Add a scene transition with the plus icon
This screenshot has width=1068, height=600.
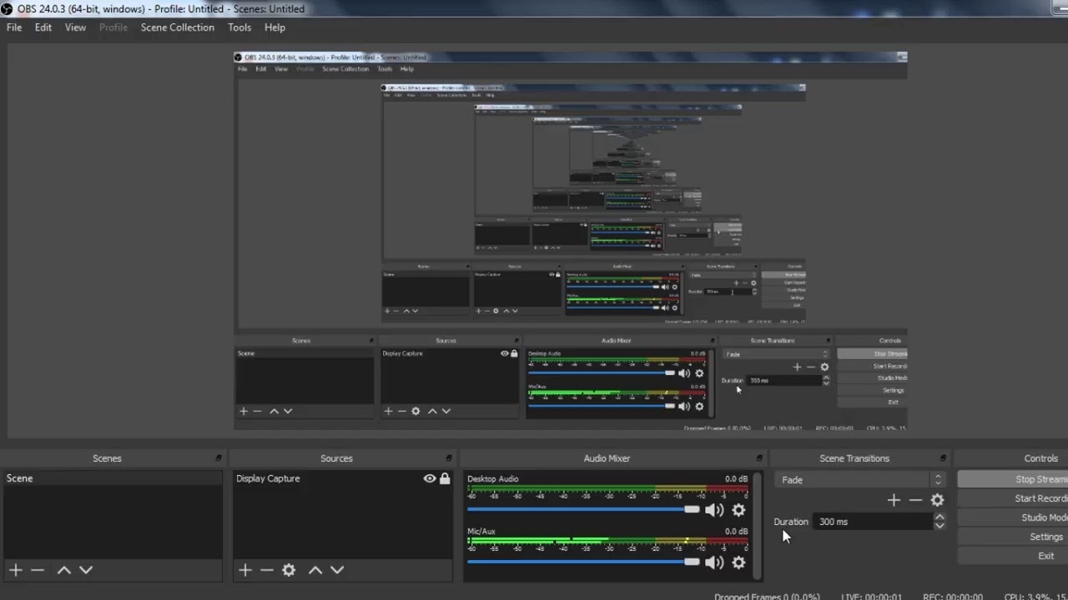tap(894, 500)
